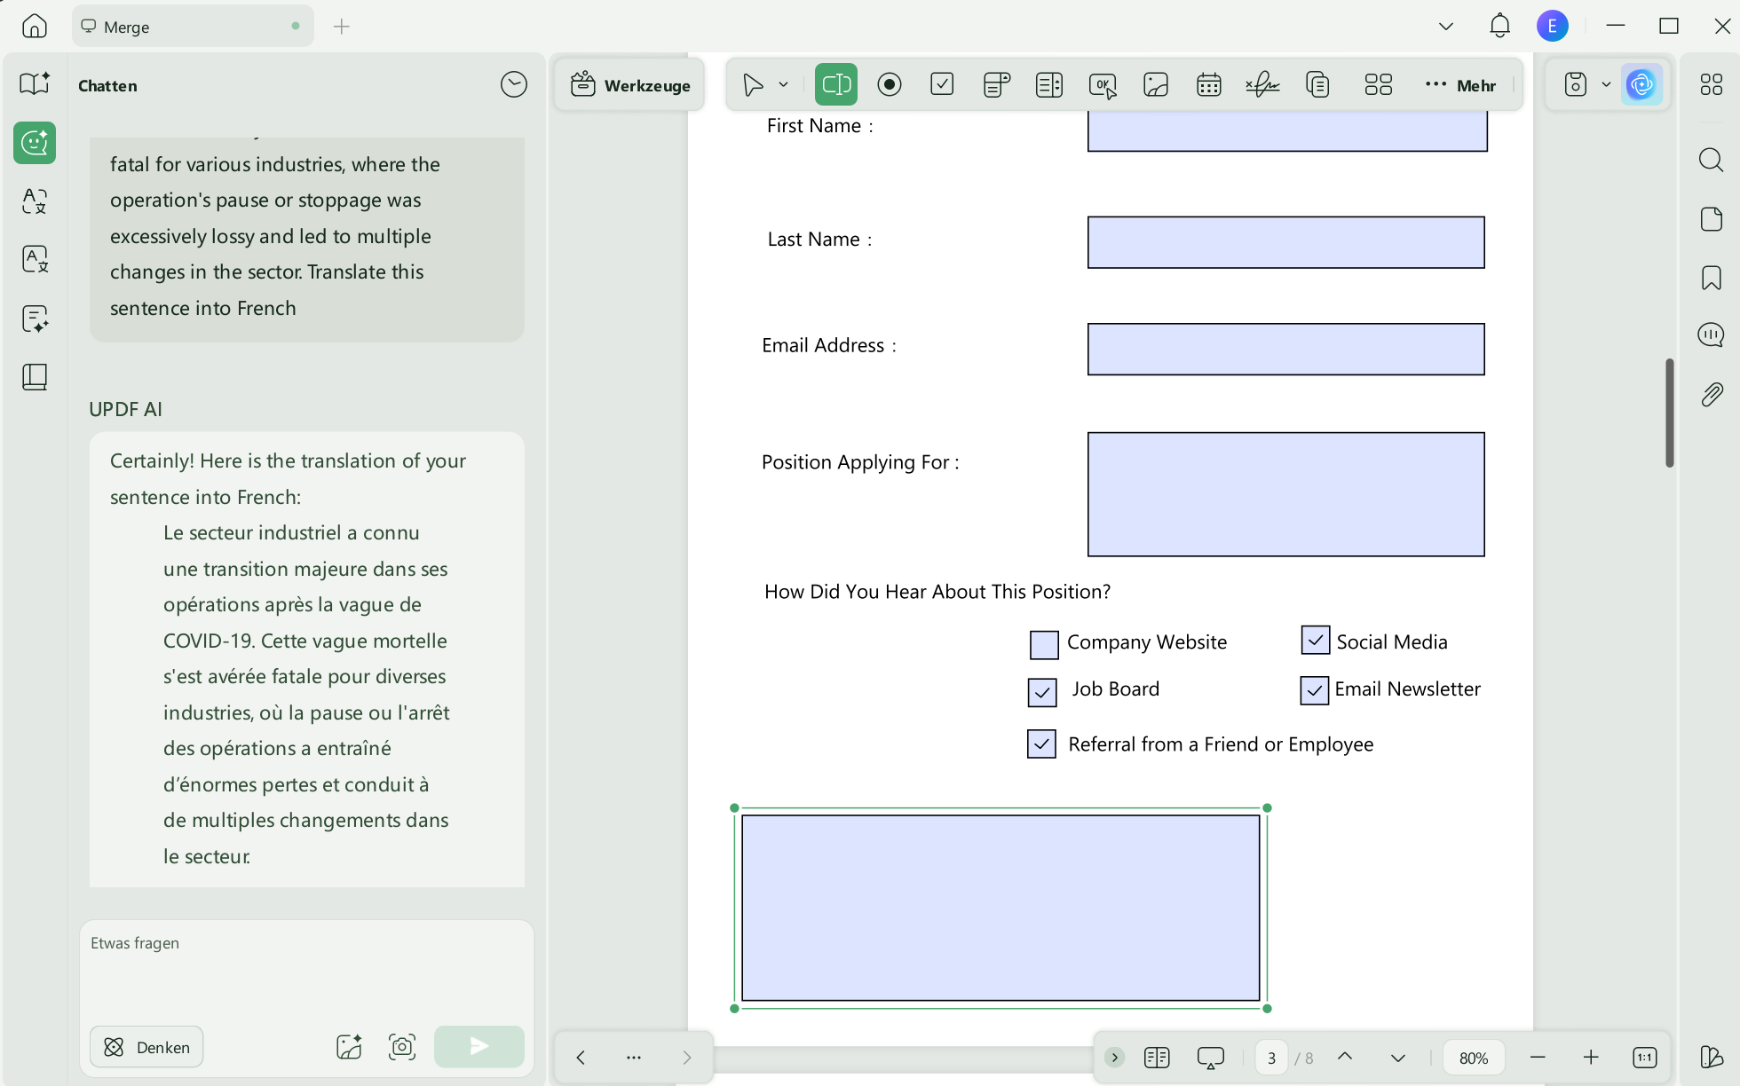Image resolution: width=1740 pixels, height=1086 pixels.
Task: Select the OK button form tool
Action: [1103, 85]
